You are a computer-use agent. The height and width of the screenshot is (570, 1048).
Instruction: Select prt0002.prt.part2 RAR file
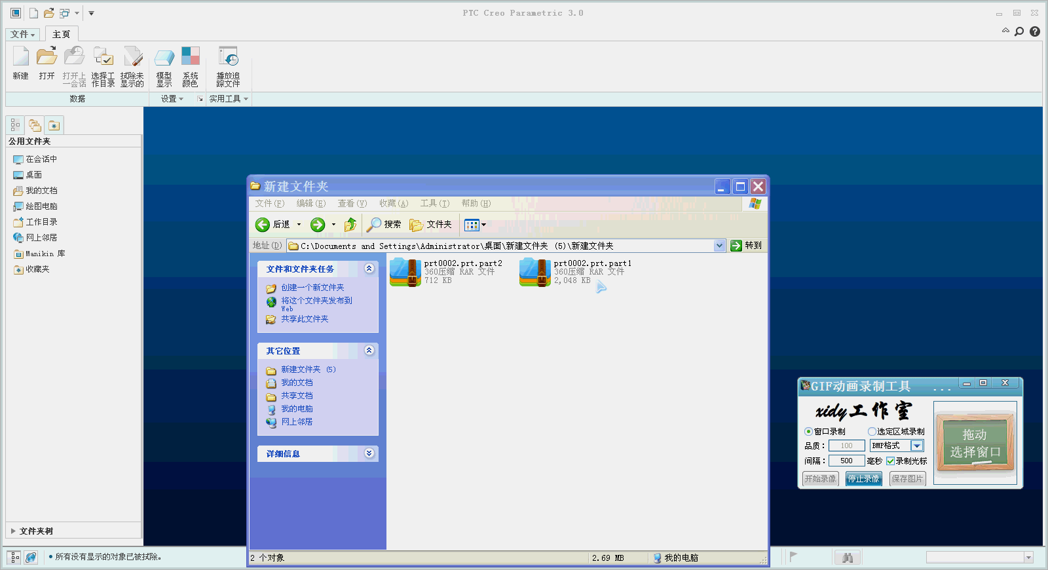[x=446, y=272]
